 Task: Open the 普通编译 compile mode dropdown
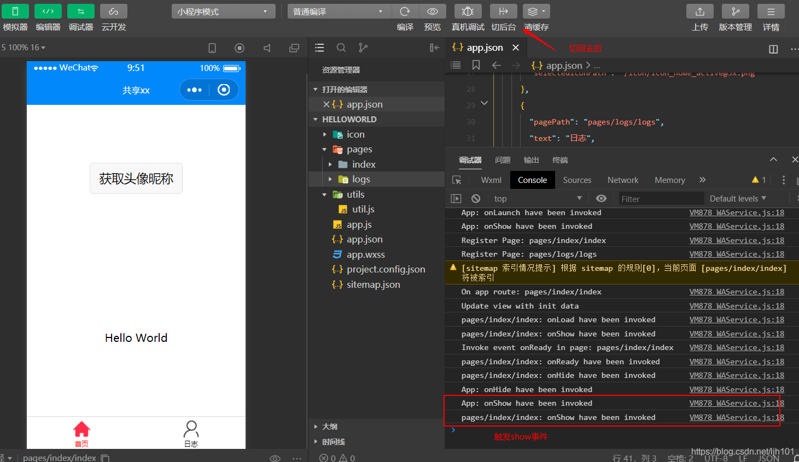click(339, 11)
